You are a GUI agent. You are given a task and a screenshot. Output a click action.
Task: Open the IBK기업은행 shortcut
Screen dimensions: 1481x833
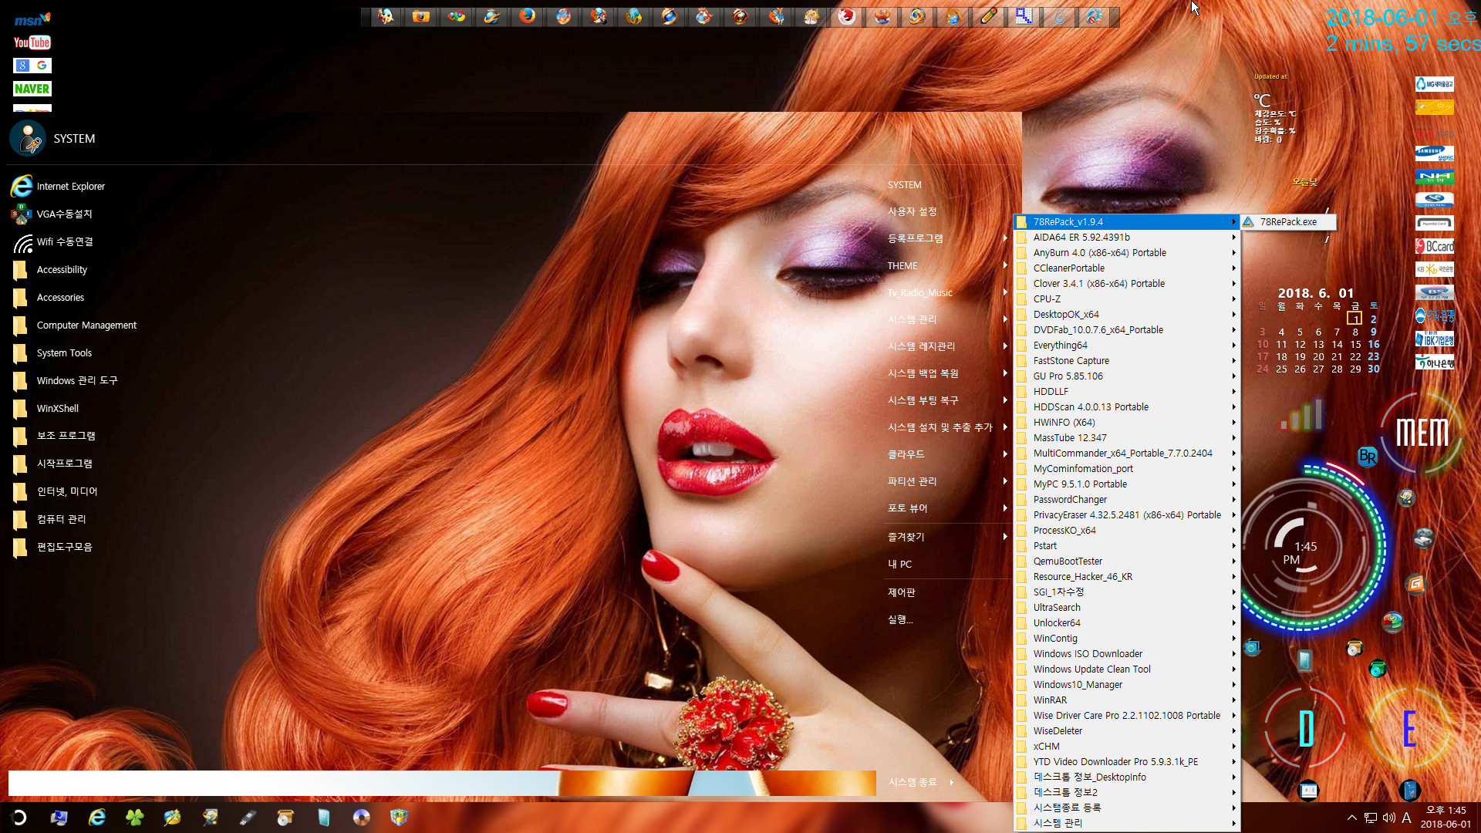pos(1435,339)
